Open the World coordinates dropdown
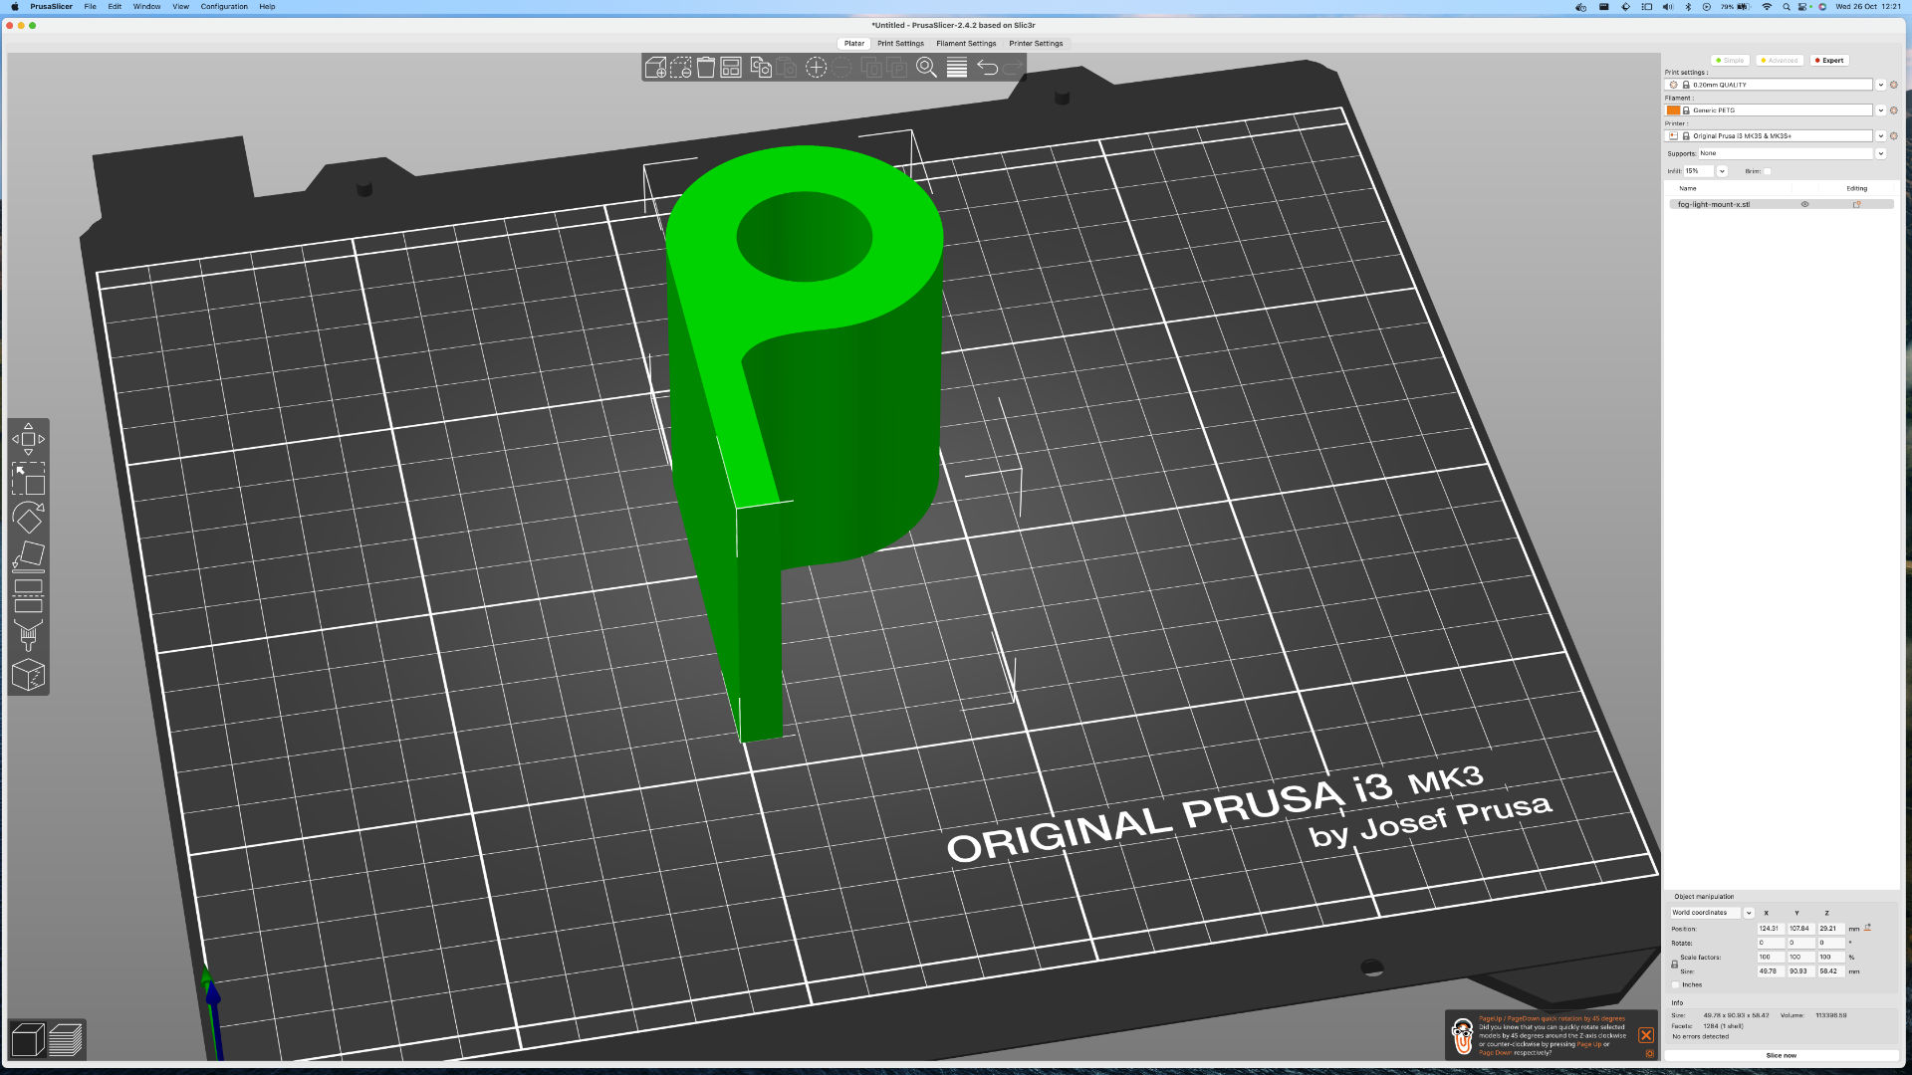 point(1708,913)
